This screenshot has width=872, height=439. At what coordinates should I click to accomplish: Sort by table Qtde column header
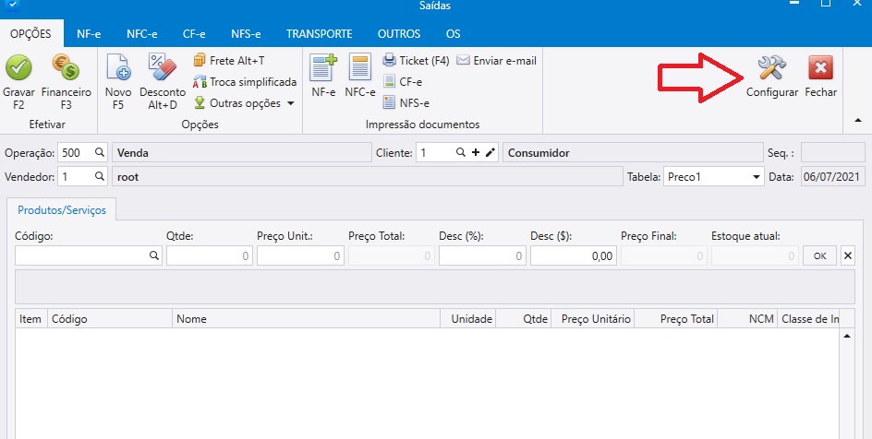click(x=524, y=318)
